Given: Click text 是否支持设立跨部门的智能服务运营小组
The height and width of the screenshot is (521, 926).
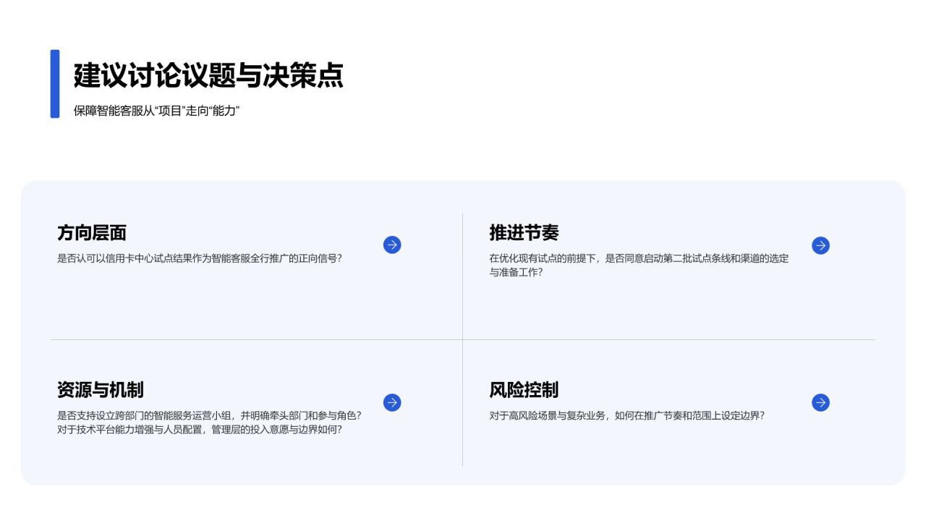Looking at the screenshot, I should pos(143,416).
